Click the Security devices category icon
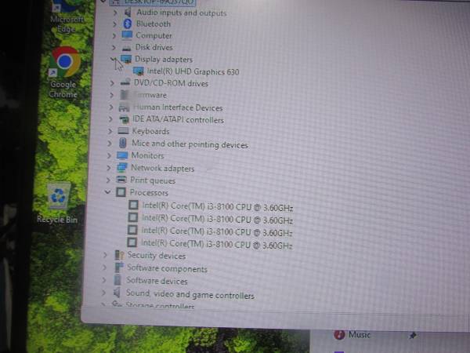 [x=119, y=255]
